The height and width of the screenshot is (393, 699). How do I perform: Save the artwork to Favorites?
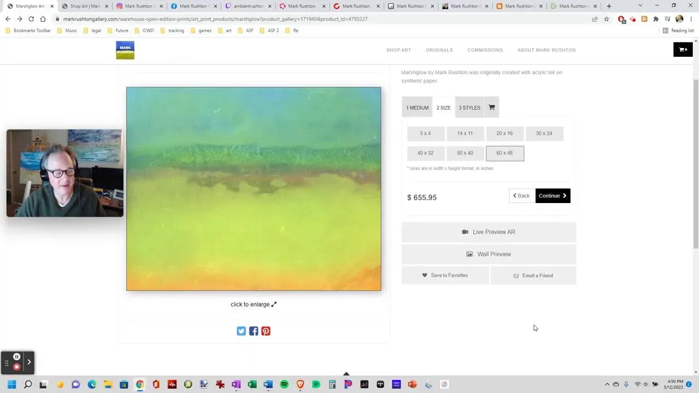[x=445, y=276]
